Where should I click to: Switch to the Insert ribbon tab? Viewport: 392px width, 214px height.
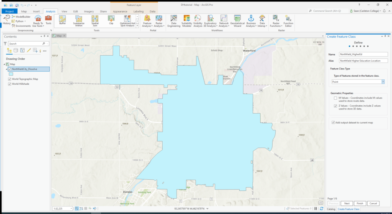(36, 11)
